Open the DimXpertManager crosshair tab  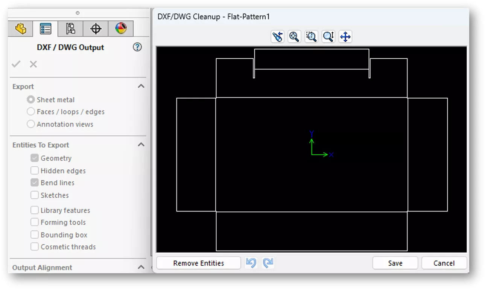click(96, 29)
